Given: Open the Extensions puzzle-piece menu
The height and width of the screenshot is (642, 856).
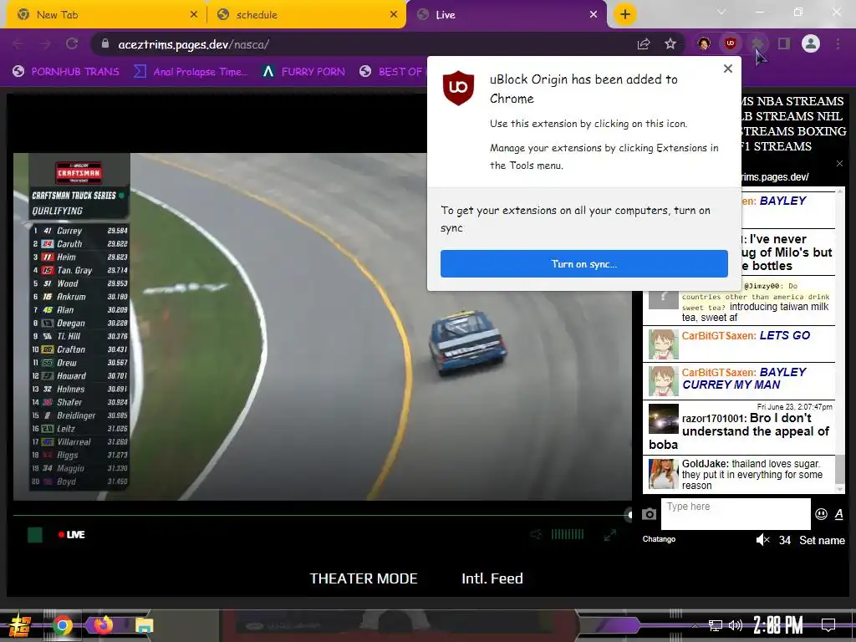Looking at the screenshot, I should pyautogui.click(x=757, y=44).
